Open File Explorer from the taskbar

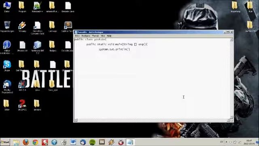coord(16,142)
